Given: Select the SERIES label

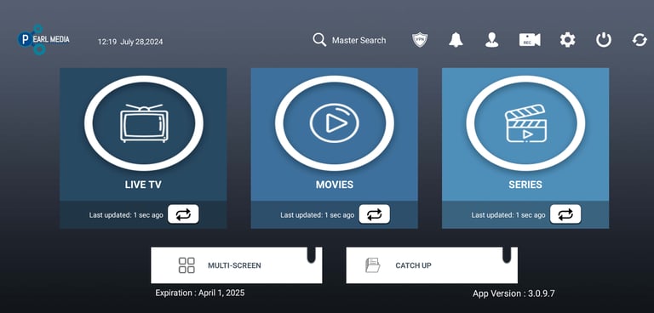Looking at the screenshot, I should 525,185.
